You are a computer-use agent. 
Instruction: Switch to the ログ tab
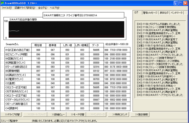coord(137,12)
